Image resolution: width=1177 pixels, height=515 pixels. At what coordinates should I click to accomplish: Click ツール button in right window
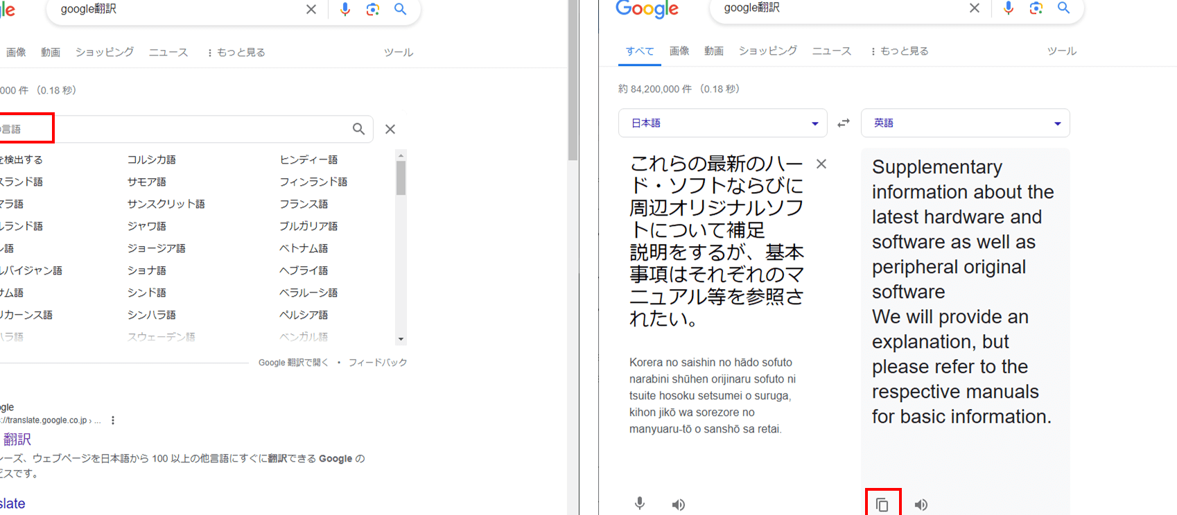tap(1062, 51)
